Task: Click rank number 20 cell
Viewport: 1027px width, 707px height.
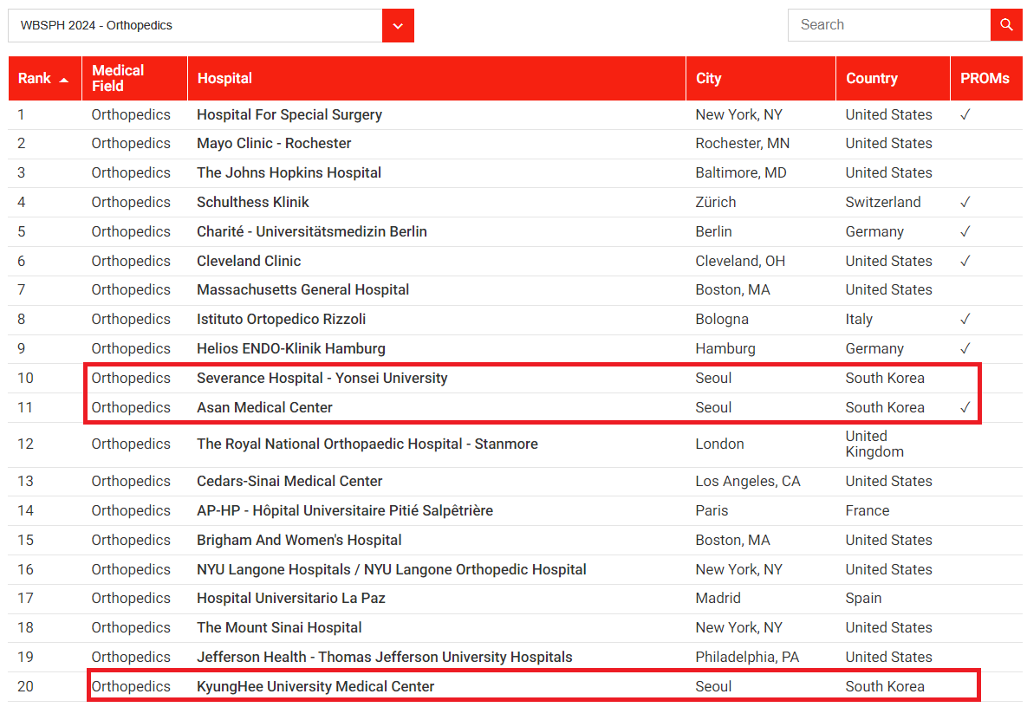Action: 25,687
